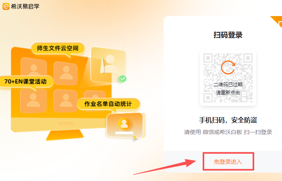The height and width of the screenshot is (181, 282).
Task: Click the 作业名单自动统计 speech bubble
Action: 108,104
